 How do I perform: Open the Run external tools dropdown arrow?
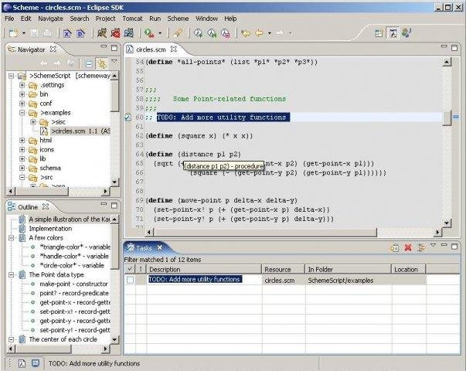click(x=160, y=33)
